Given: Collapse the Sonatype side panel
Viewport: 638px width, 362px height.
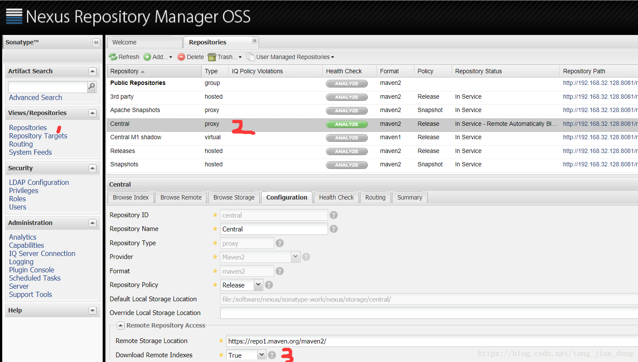Looking at the screenshot, I should pyautogui.click(x=96, y=42).
